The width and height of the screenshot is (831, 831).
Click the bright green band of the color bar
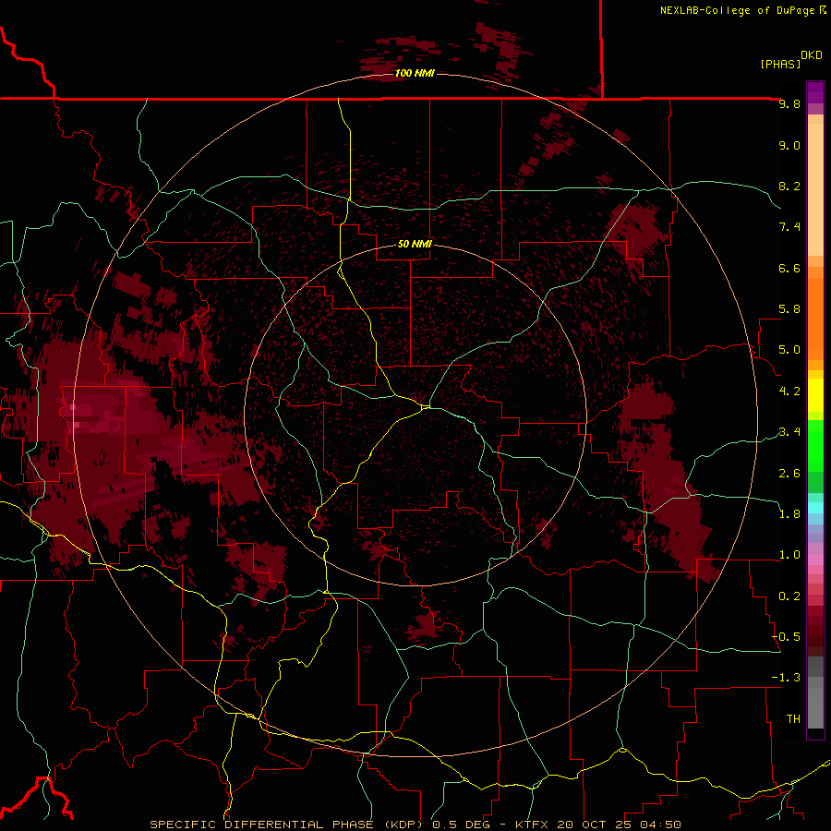(x=815, y=445)
